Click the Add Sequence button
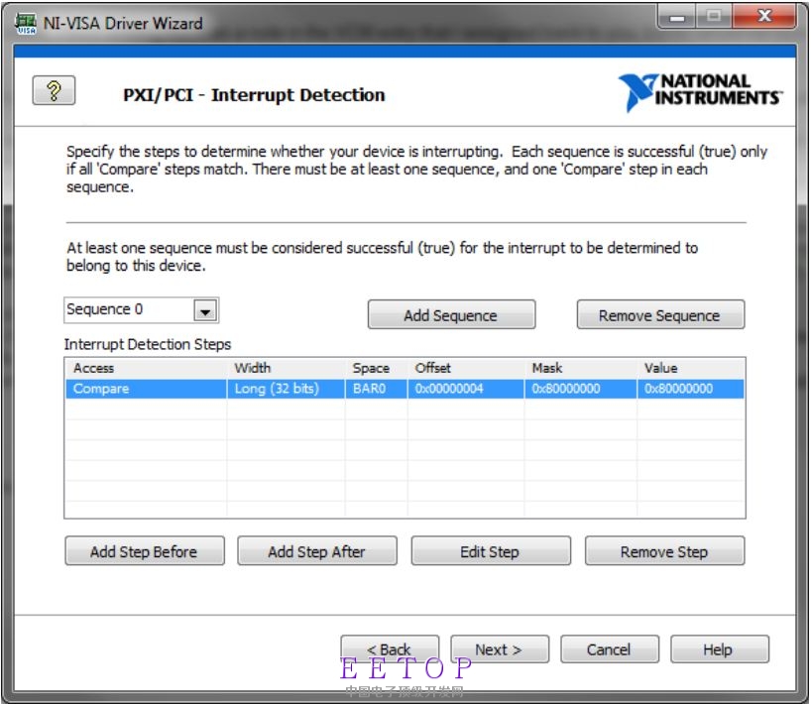 point(451,314)
